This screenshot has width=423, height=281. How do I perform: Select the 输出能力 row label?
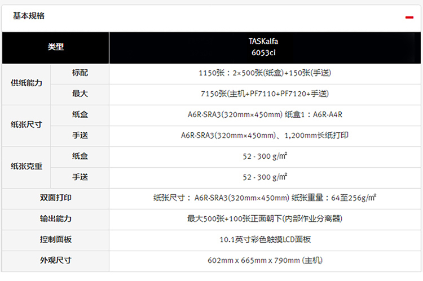(x=55, y=218)
